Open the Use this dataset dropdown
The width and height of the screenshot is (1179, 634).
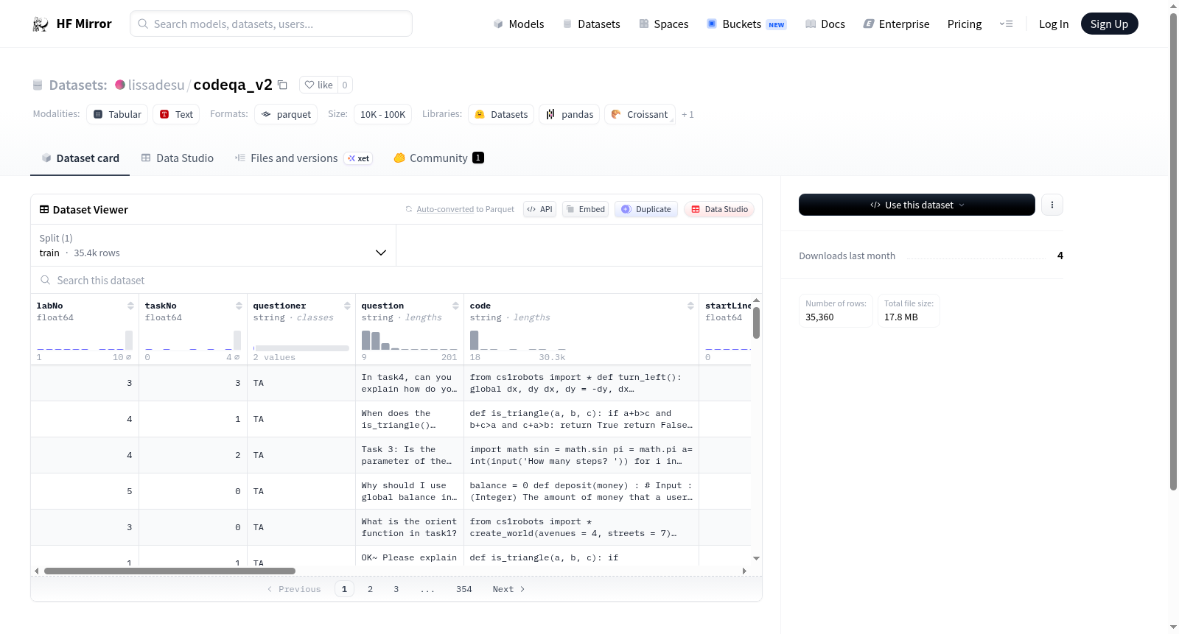(x=917, y=205)
